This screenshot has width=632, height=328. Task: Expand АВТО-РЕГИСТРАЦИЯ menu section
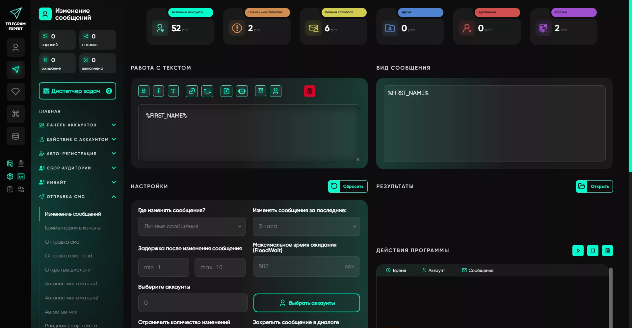click(77, 154)
